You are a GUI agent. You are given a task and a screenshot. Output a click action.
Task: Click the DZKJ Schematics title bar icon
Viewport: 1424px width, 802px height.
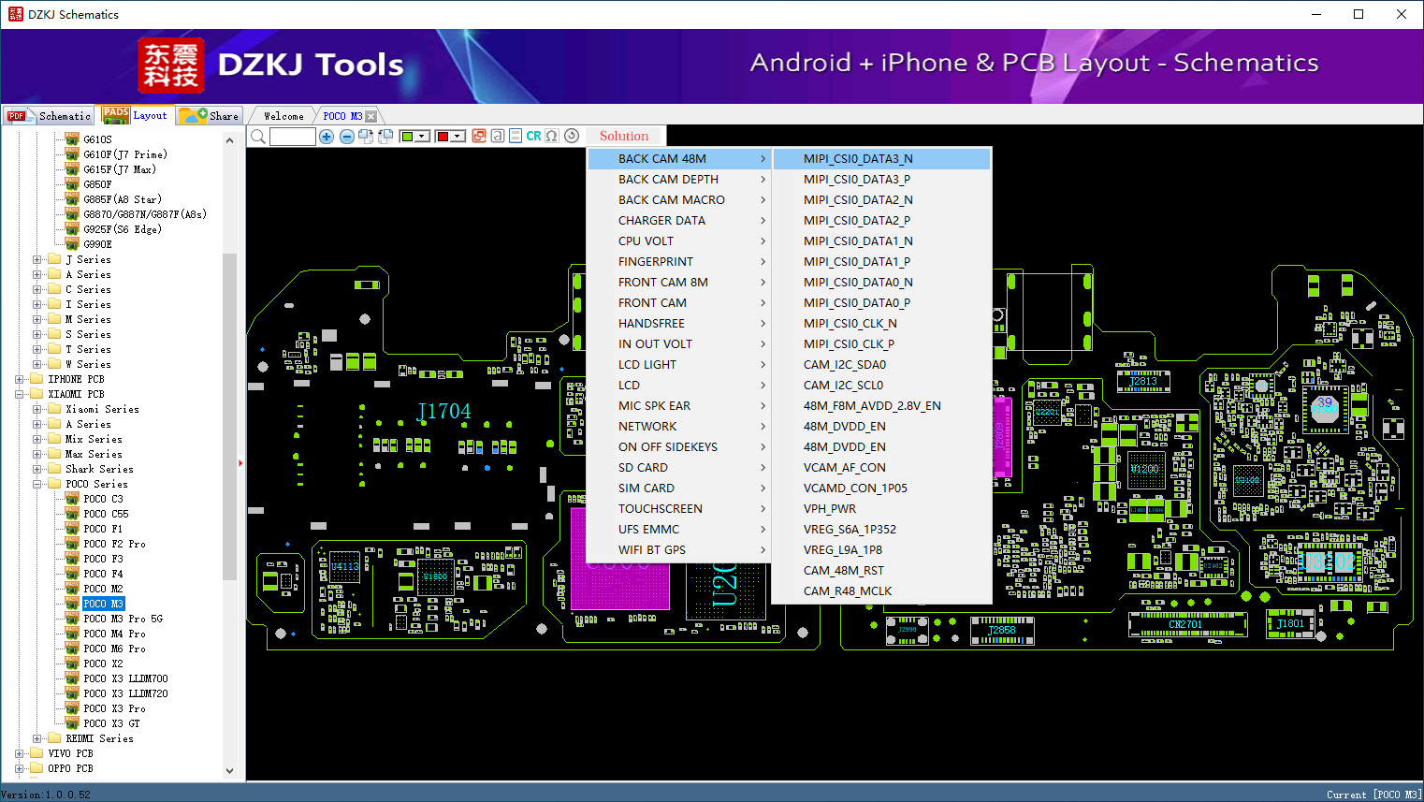(x=15, y=14)
